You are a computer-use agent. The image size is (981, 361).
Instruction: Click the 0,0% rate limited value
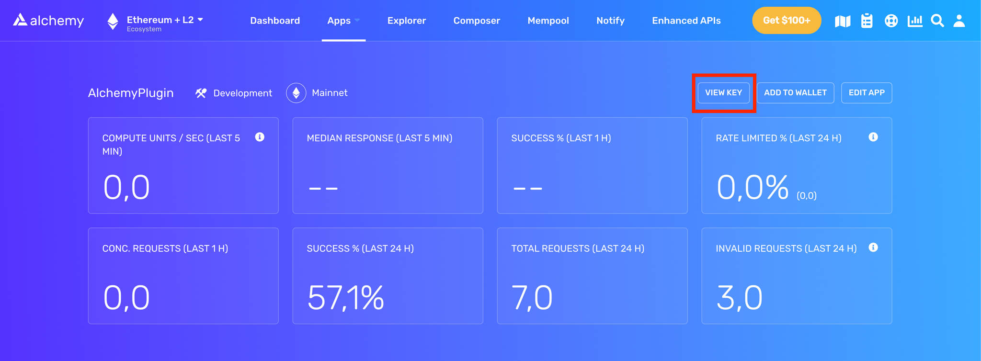point(753,187)
